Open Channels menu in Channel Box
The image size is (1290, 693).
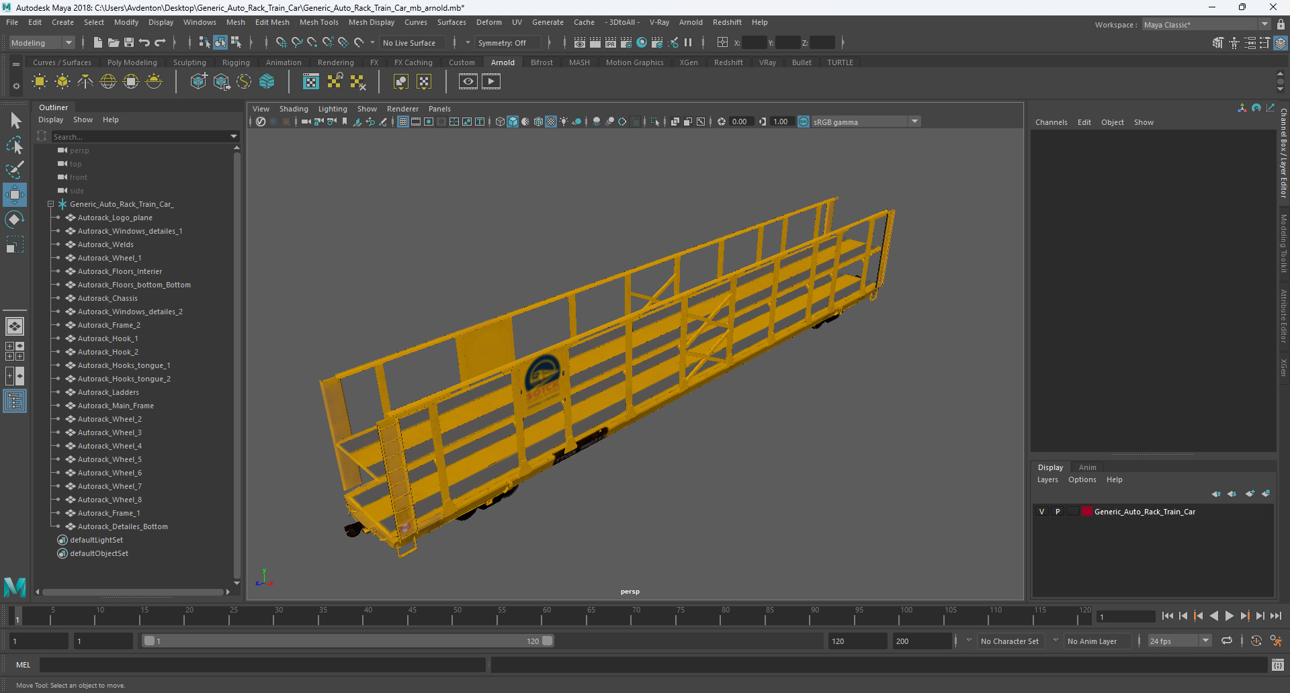[x=1051, y=122]
